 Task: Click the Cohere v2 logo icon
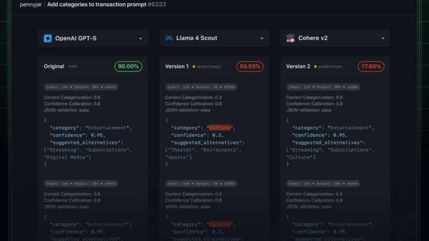290,38
